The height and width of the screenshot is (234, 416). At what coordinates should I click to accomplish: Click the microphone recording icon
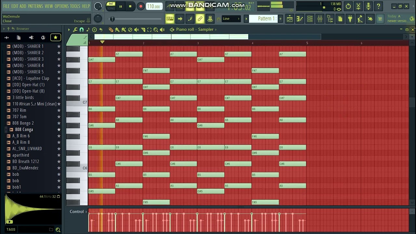coord(368,6)
